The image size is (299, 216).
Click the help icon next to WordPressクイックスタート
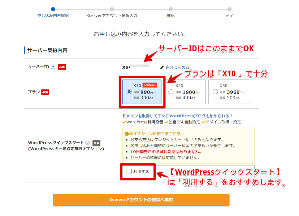88,143
